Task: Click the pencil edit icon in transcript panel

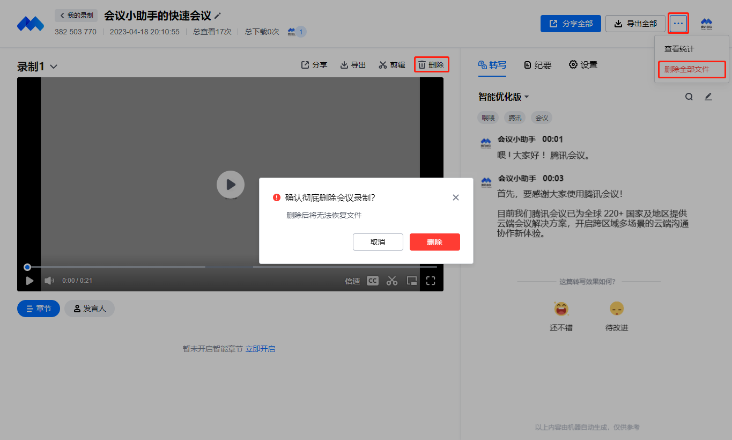Action: [708, 97]
